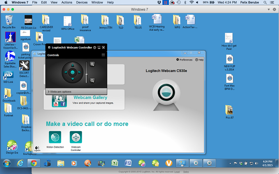279x174 pixels.
Task: Open the Help menu in the Mac menu bar
Action: 110,2
